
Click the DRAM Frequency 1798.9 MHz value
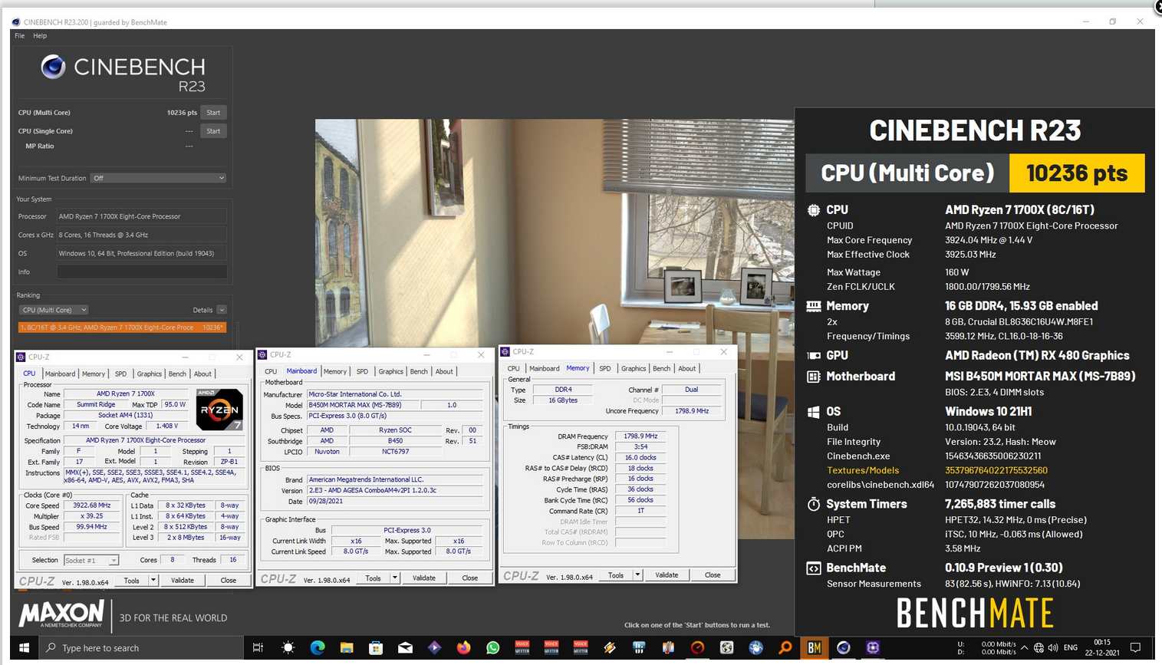(640, 436)
